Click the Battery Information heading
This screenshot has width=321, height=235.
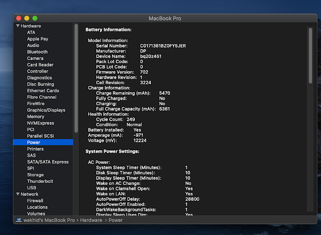[x=108, y=30]
